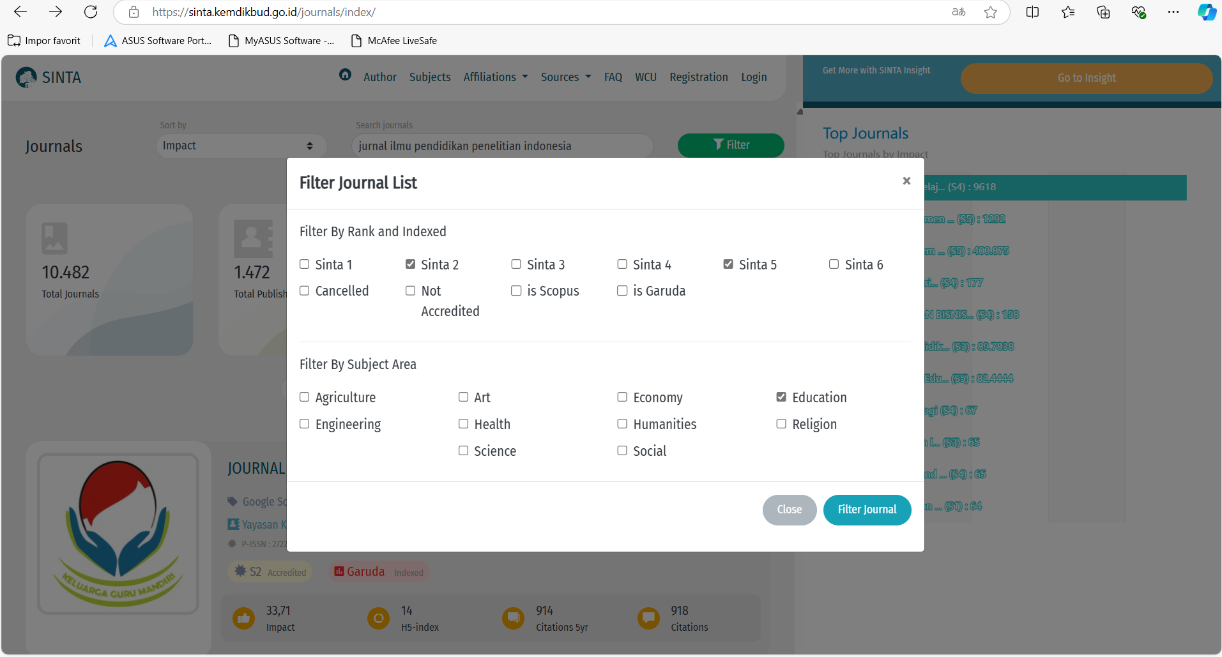Screen dimensions: 1222x657
Task: Open the Sort by Impact dropdown
Action: point(240,146)
